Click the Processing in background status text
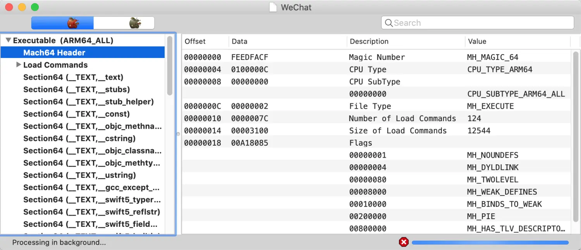Screen dimensions: 581x250 59,242
